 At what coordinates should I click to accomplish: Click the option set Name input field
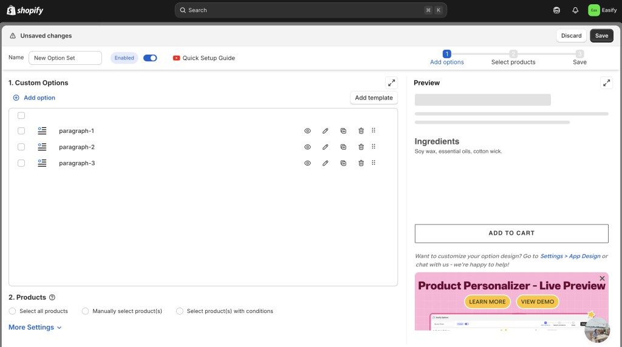pyautogui.click(x=65, y=58)
